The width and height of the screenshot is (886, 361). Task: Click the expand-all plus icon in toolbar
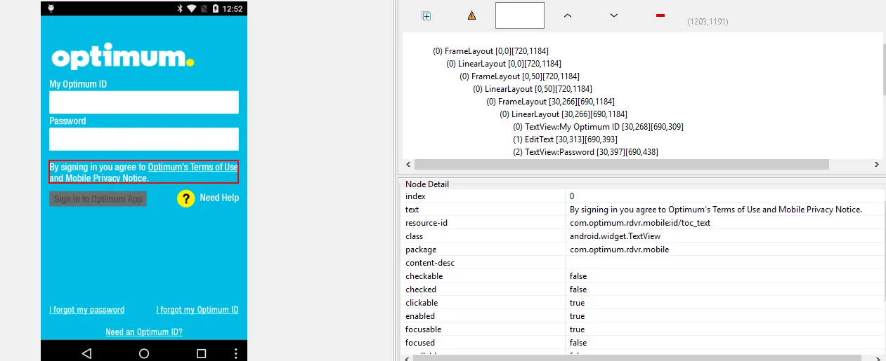click(x=426, y=15)
